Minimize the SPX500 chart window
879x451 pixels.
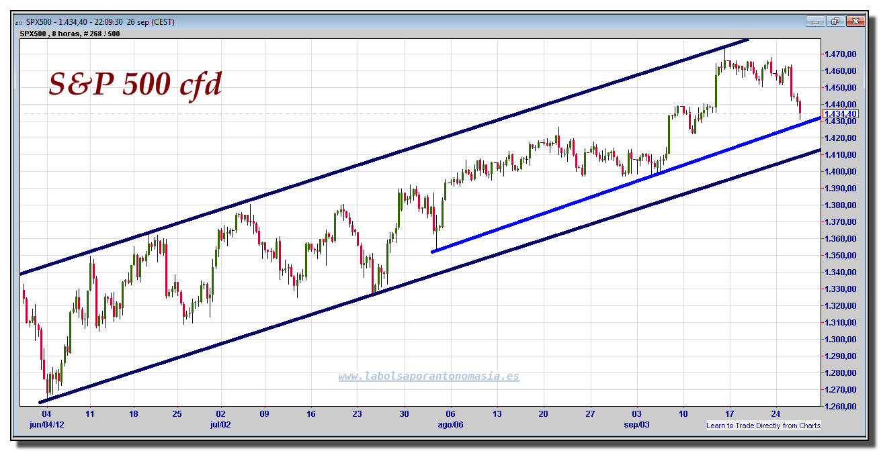tap(816, 21)
